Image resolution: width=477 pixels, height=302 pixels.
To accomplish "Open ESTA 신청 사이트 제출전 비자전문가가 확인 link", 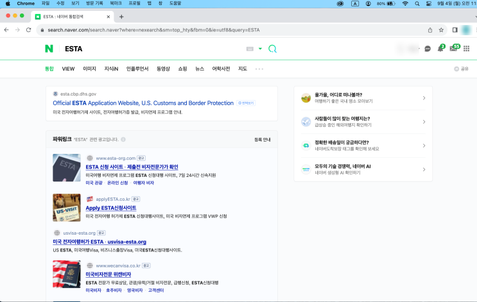I will 132,167.
